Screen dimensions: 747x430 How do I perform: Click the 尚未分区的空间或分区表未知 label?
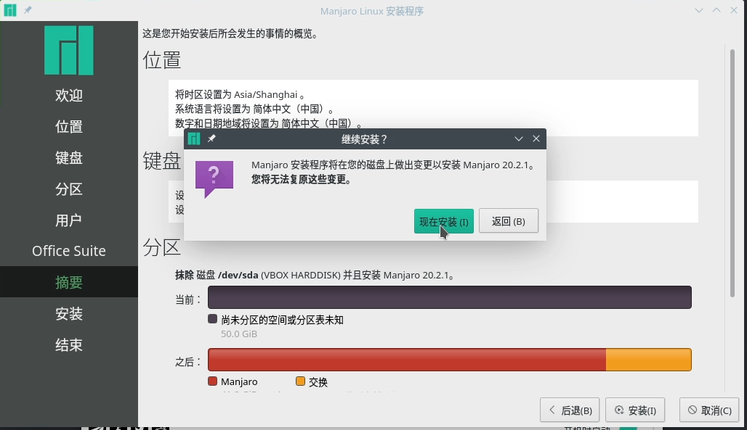[282, 320]
